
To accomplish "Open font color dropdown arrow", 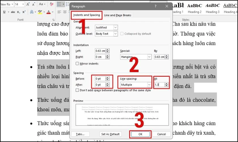I will click(53, 12).
